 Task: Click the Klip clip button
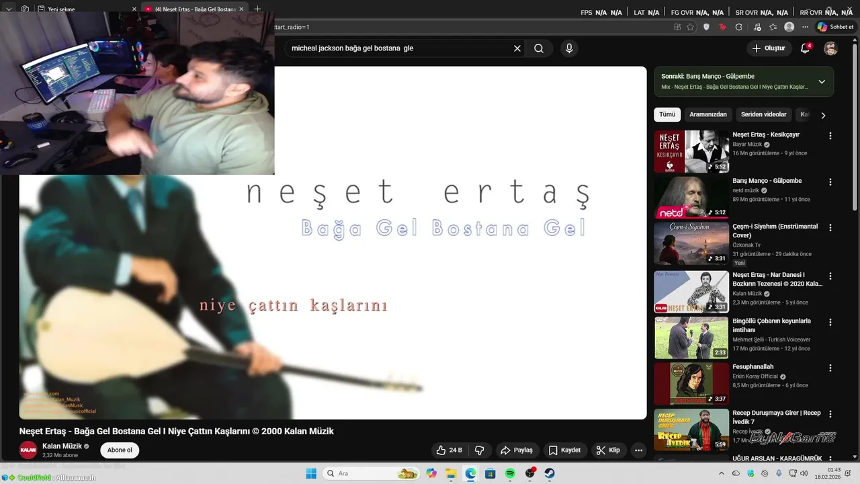(x=609, y=450)
